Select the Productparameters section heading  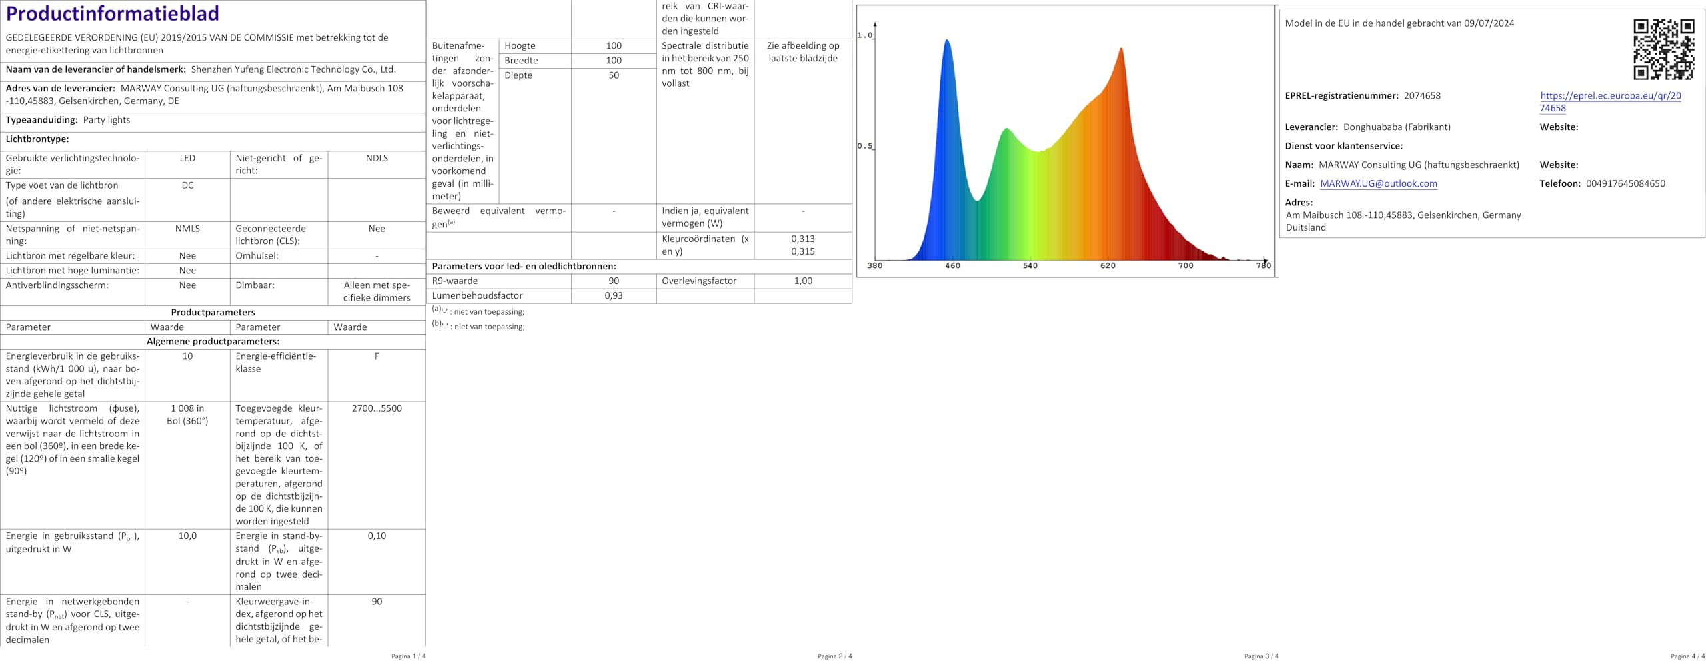coord(213,312)
